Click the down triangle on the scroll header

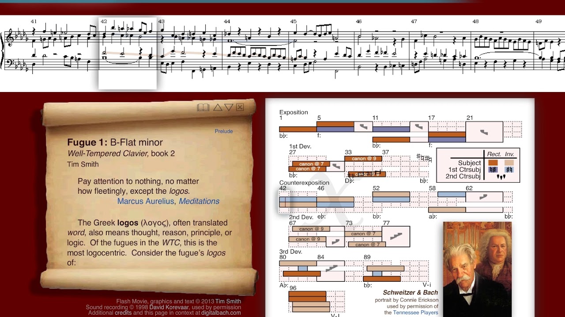pyautogui.click(x=229, y=107)
